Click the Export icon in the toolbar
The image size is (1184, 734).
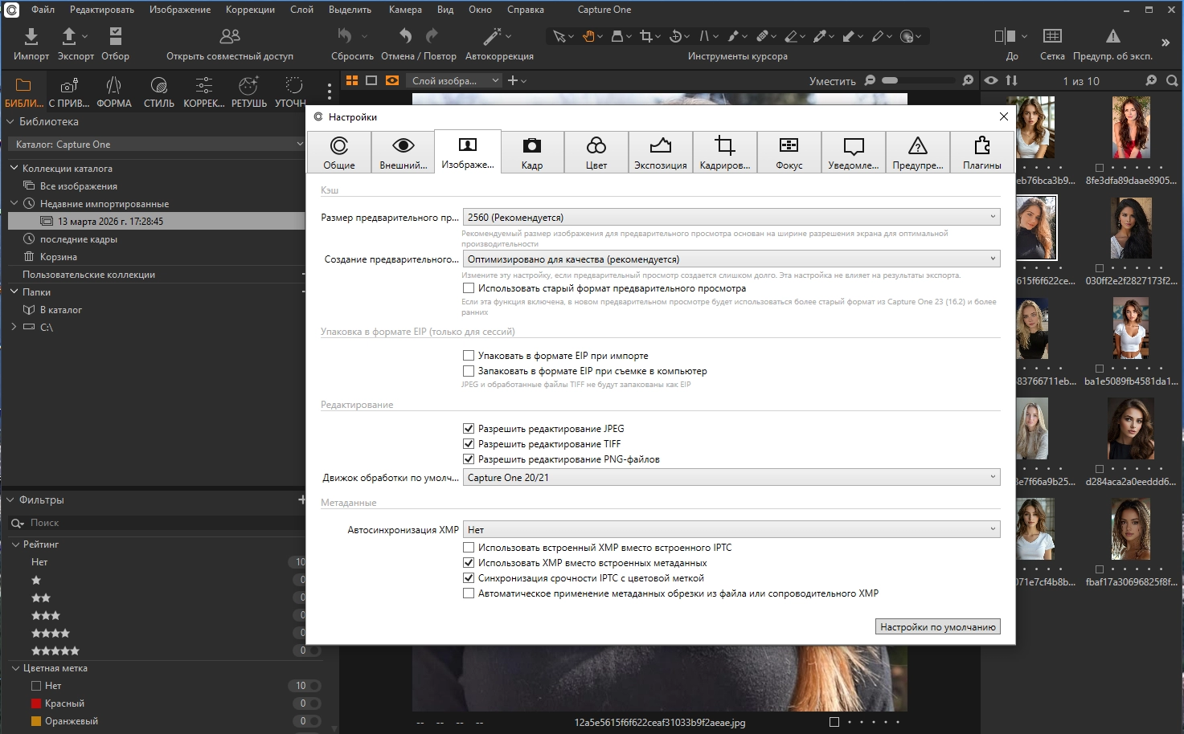click(69, 36)
